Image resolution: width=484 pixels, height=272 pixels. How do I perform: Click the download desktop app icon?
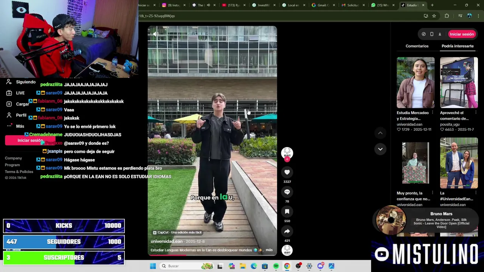pyautogui.click(x=440, y=34)
